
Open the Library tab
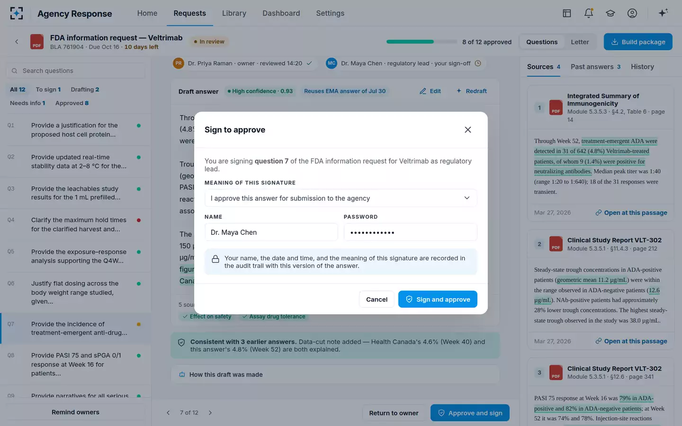pyautogui.click(x=234, y=13)
